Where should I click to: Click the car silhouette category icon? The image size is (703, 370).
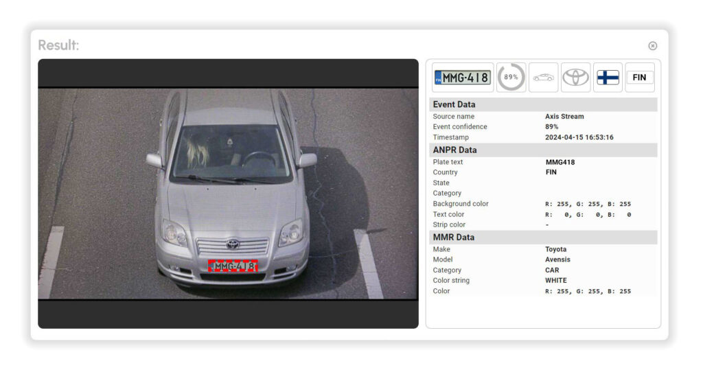(543, 78)
